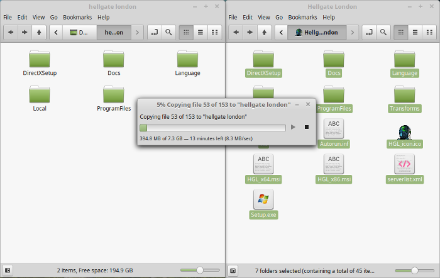Select DirectXSetup folder in left window
440x278 pixels.
click(40, 63)
